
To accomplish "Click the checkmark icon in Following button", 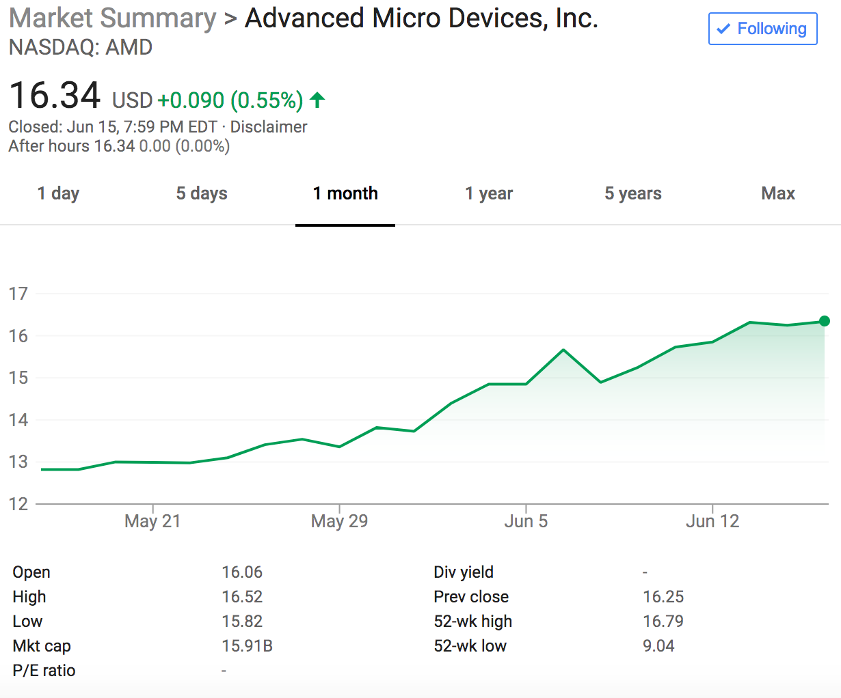I will [x=723, y=29].
